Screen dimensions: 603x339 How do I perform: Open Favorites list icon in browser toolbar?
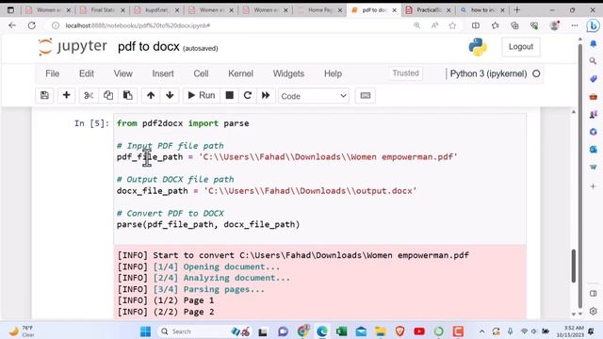(x=495, y=25)
